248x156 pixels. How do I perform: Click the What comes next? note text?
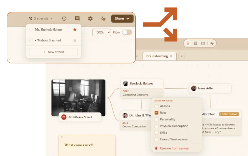click(79, 145)
